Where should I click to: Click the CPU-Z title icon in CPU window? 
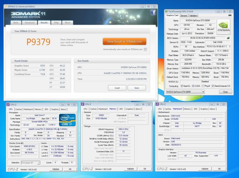coord(8,105)
